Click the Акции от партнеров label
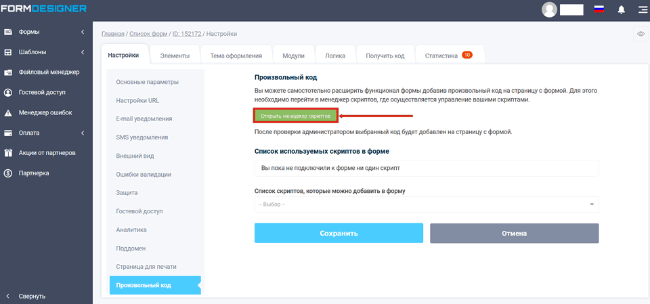The width and height of the screenshot is (650, 304). click(x=47, y=153)
